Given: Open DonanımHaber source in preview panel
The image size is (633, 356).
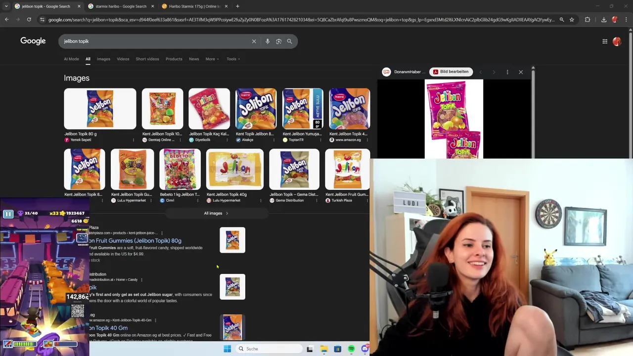Looking at the screenshot, I should coord(404,72).
